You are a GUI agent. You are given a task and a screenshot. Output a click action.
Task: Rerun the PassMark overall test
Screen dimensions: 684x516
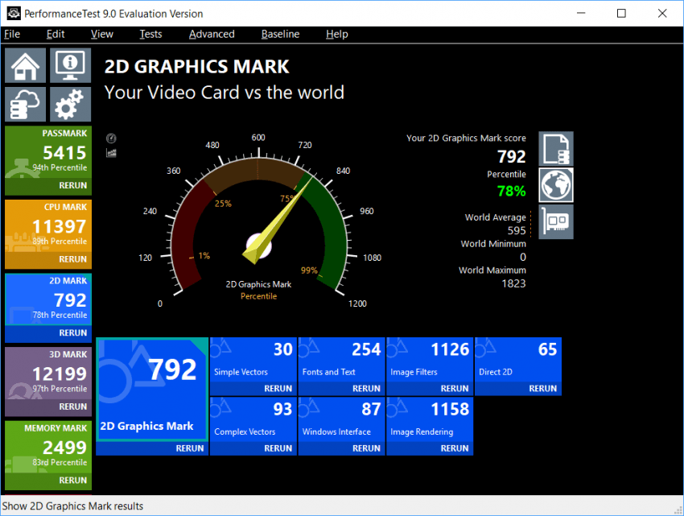click(x=73, y=185)
